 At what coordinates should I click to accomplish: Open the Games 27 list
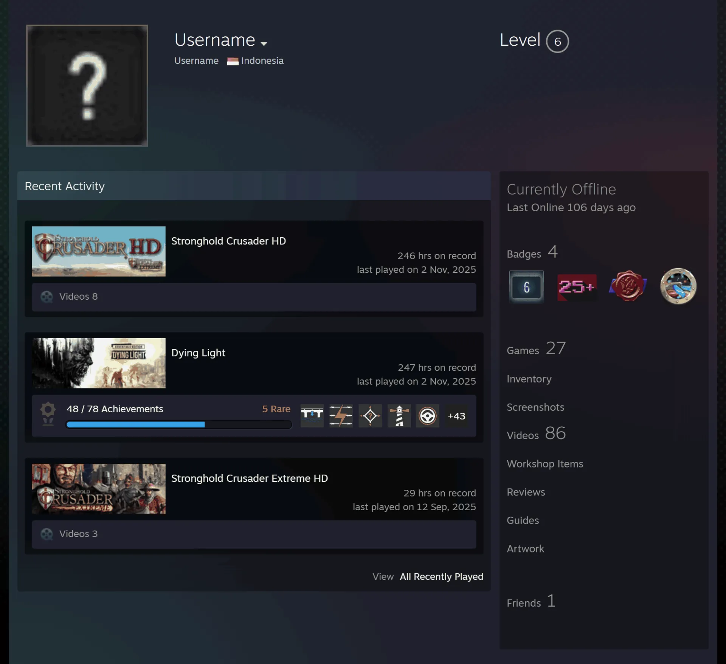pos(536,348)
